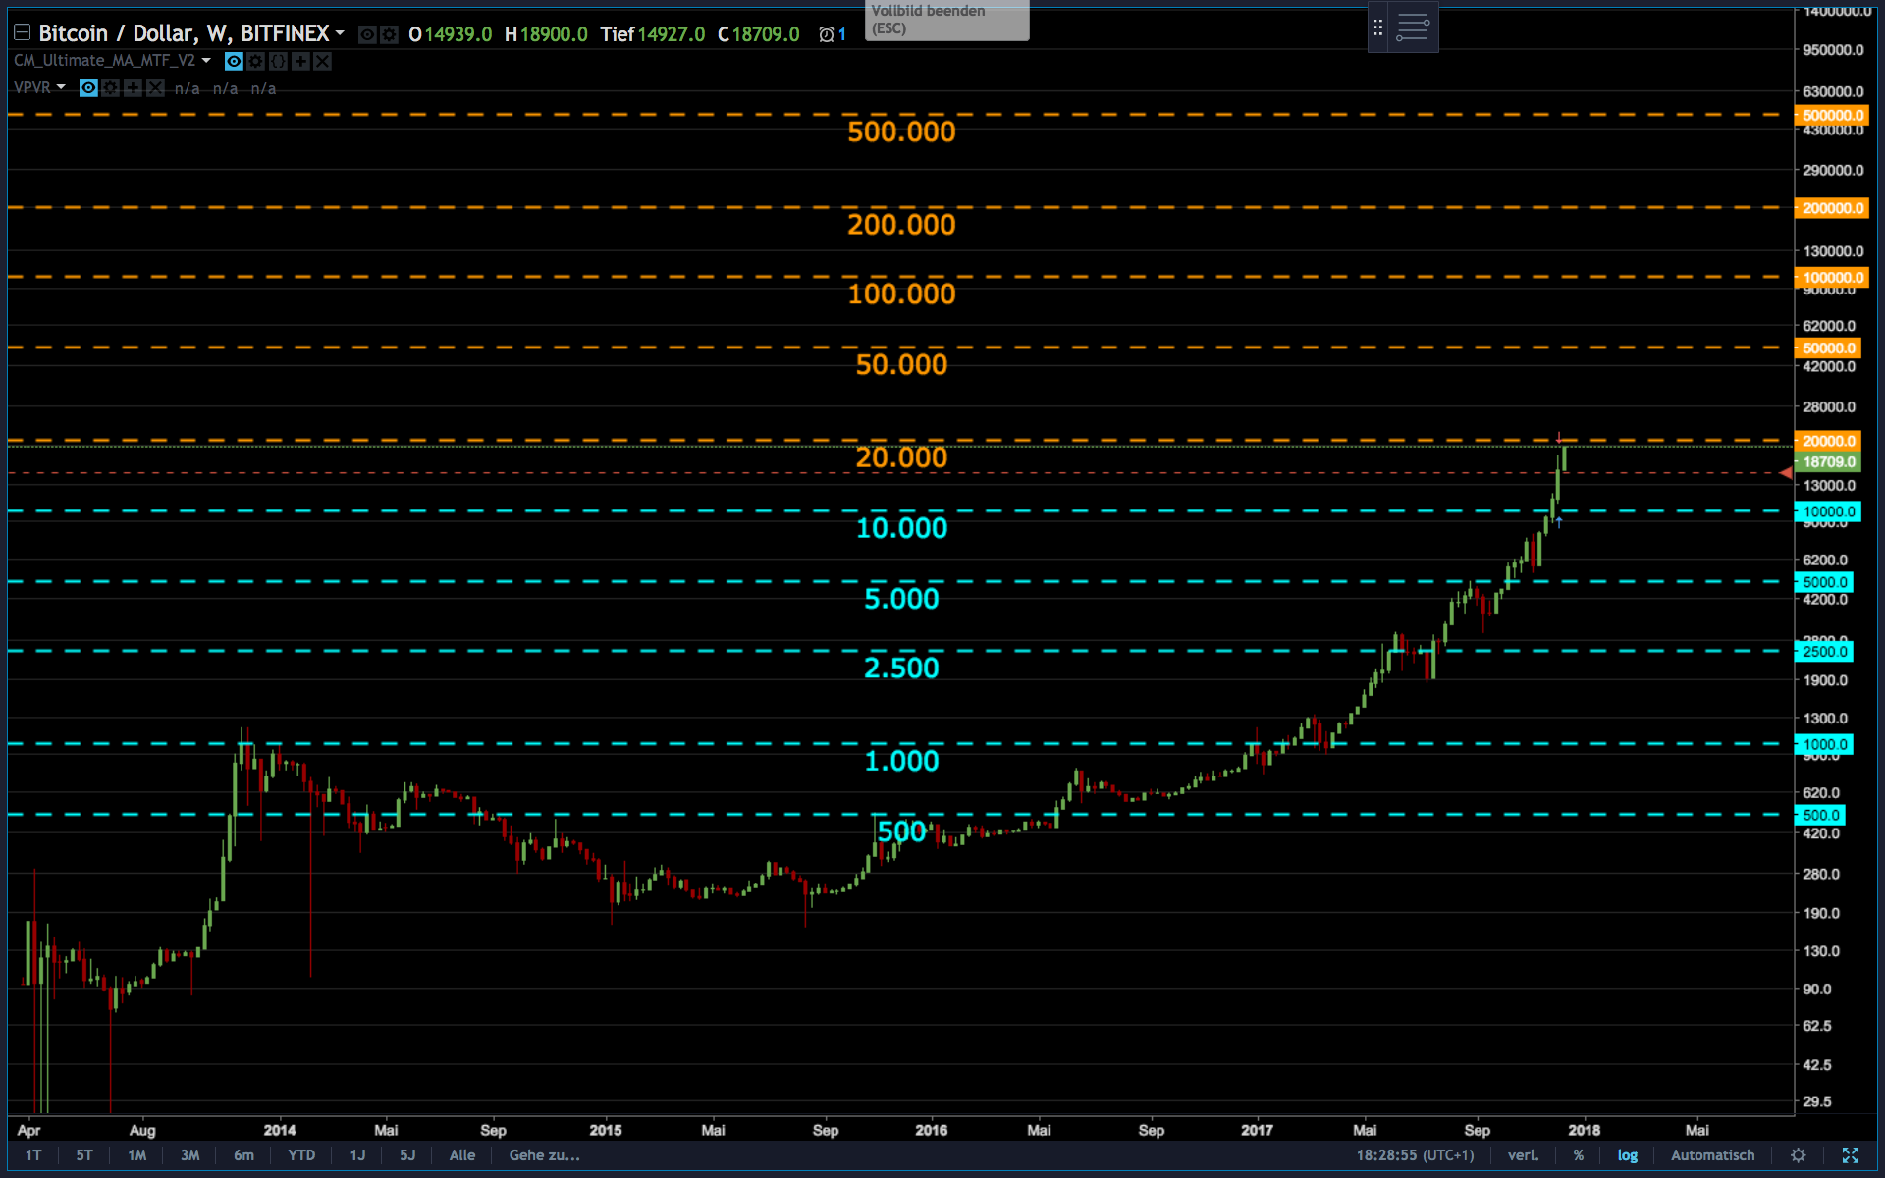Toggle the log scale
The width and height of the screenshot is (1885, 1178).
pyautogui.click(x=1627, y=1155)
